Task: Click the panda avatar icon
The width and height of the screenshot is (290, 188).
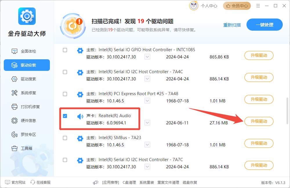Action: pyautogui.click(x=194, y=6)
